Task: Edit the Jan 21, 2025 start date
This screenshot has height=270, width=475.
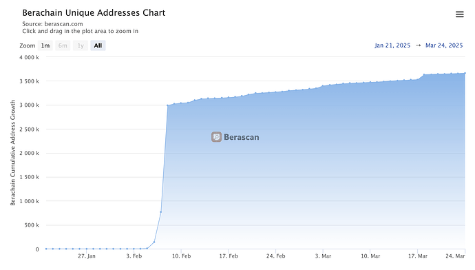Action: coord(392,45)
